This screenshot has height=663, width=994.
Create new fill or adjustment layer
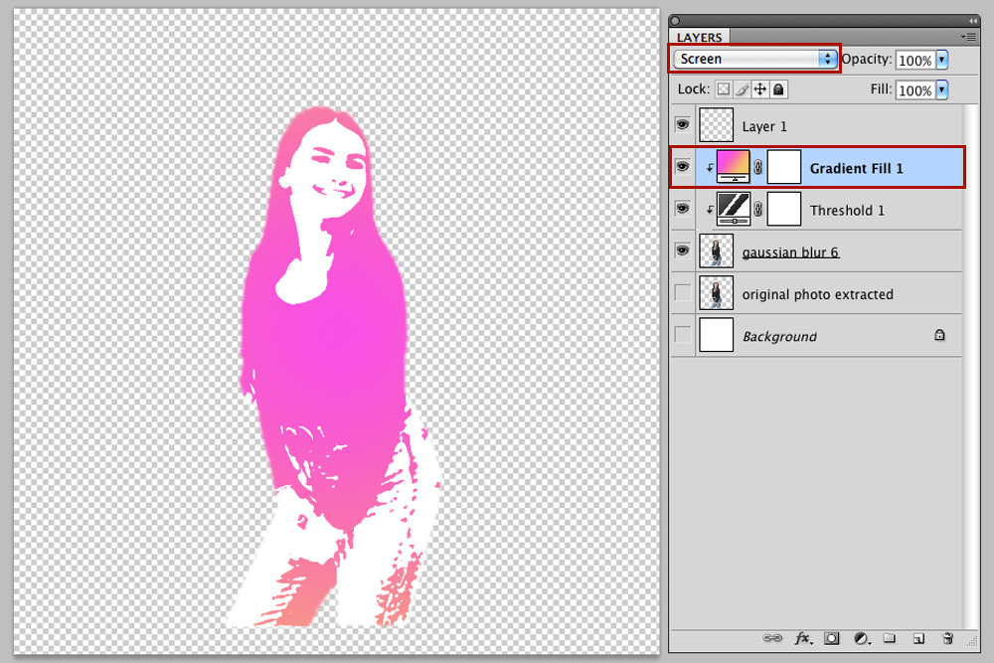tap(862, 638)
